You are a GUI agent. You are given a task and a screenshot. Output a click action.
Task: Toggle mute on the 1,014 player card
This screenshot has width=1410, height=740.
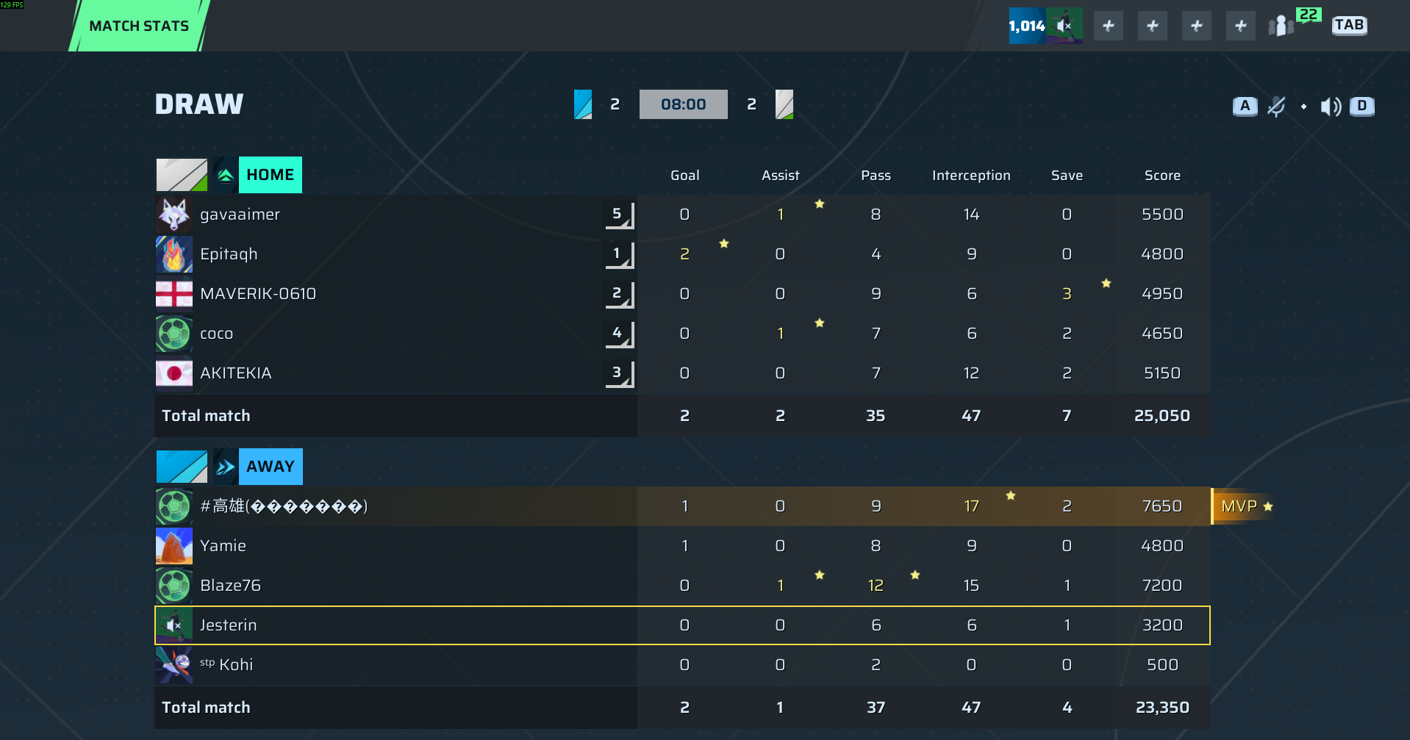coord(1064,26)
